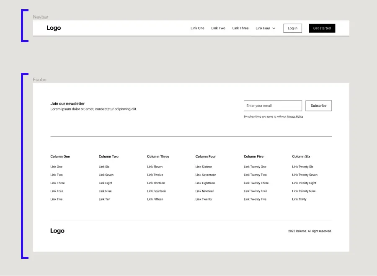Viewport: 377px width, 276px height.
Task: Open Link Six in the footer
Action: pyautogui.click(x=104, y=167)
